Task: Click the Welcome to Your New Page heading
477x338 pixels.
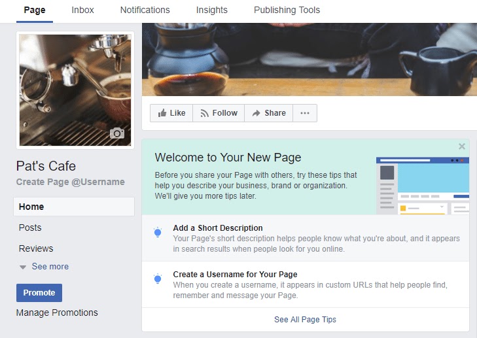Action: (x=228, y=158)
